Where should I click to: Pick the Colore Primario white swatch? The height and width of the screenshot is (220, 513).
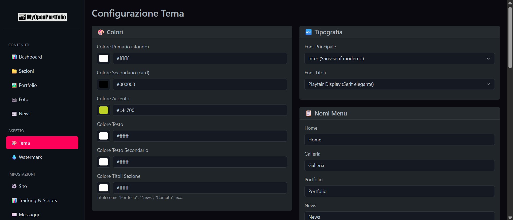click(x=103, y=58)
